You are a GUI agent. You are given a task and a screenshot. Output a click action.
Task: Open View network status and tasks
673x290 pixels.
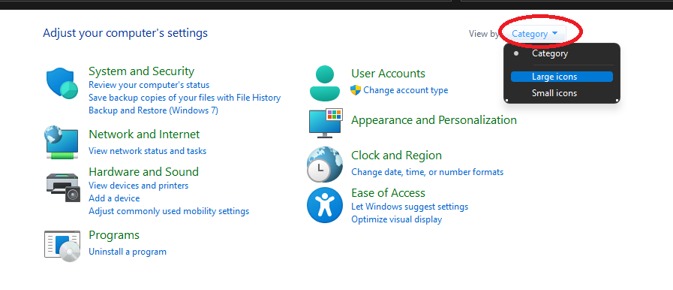(x=147, y=151)
